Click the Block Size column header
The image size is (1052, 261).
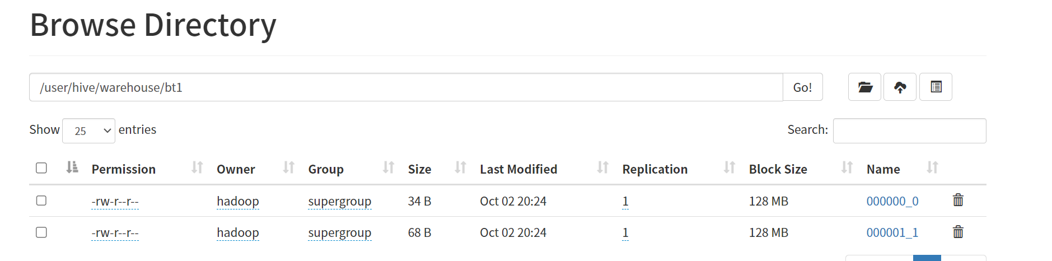(x=778, y=169)
